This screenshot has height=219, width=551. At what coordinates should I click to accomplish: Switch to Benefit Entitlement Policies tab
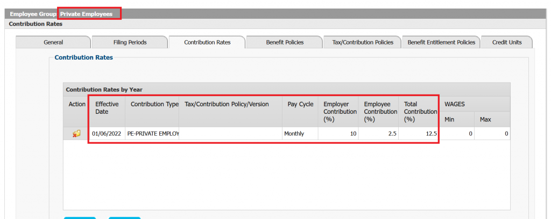(441, 42)
